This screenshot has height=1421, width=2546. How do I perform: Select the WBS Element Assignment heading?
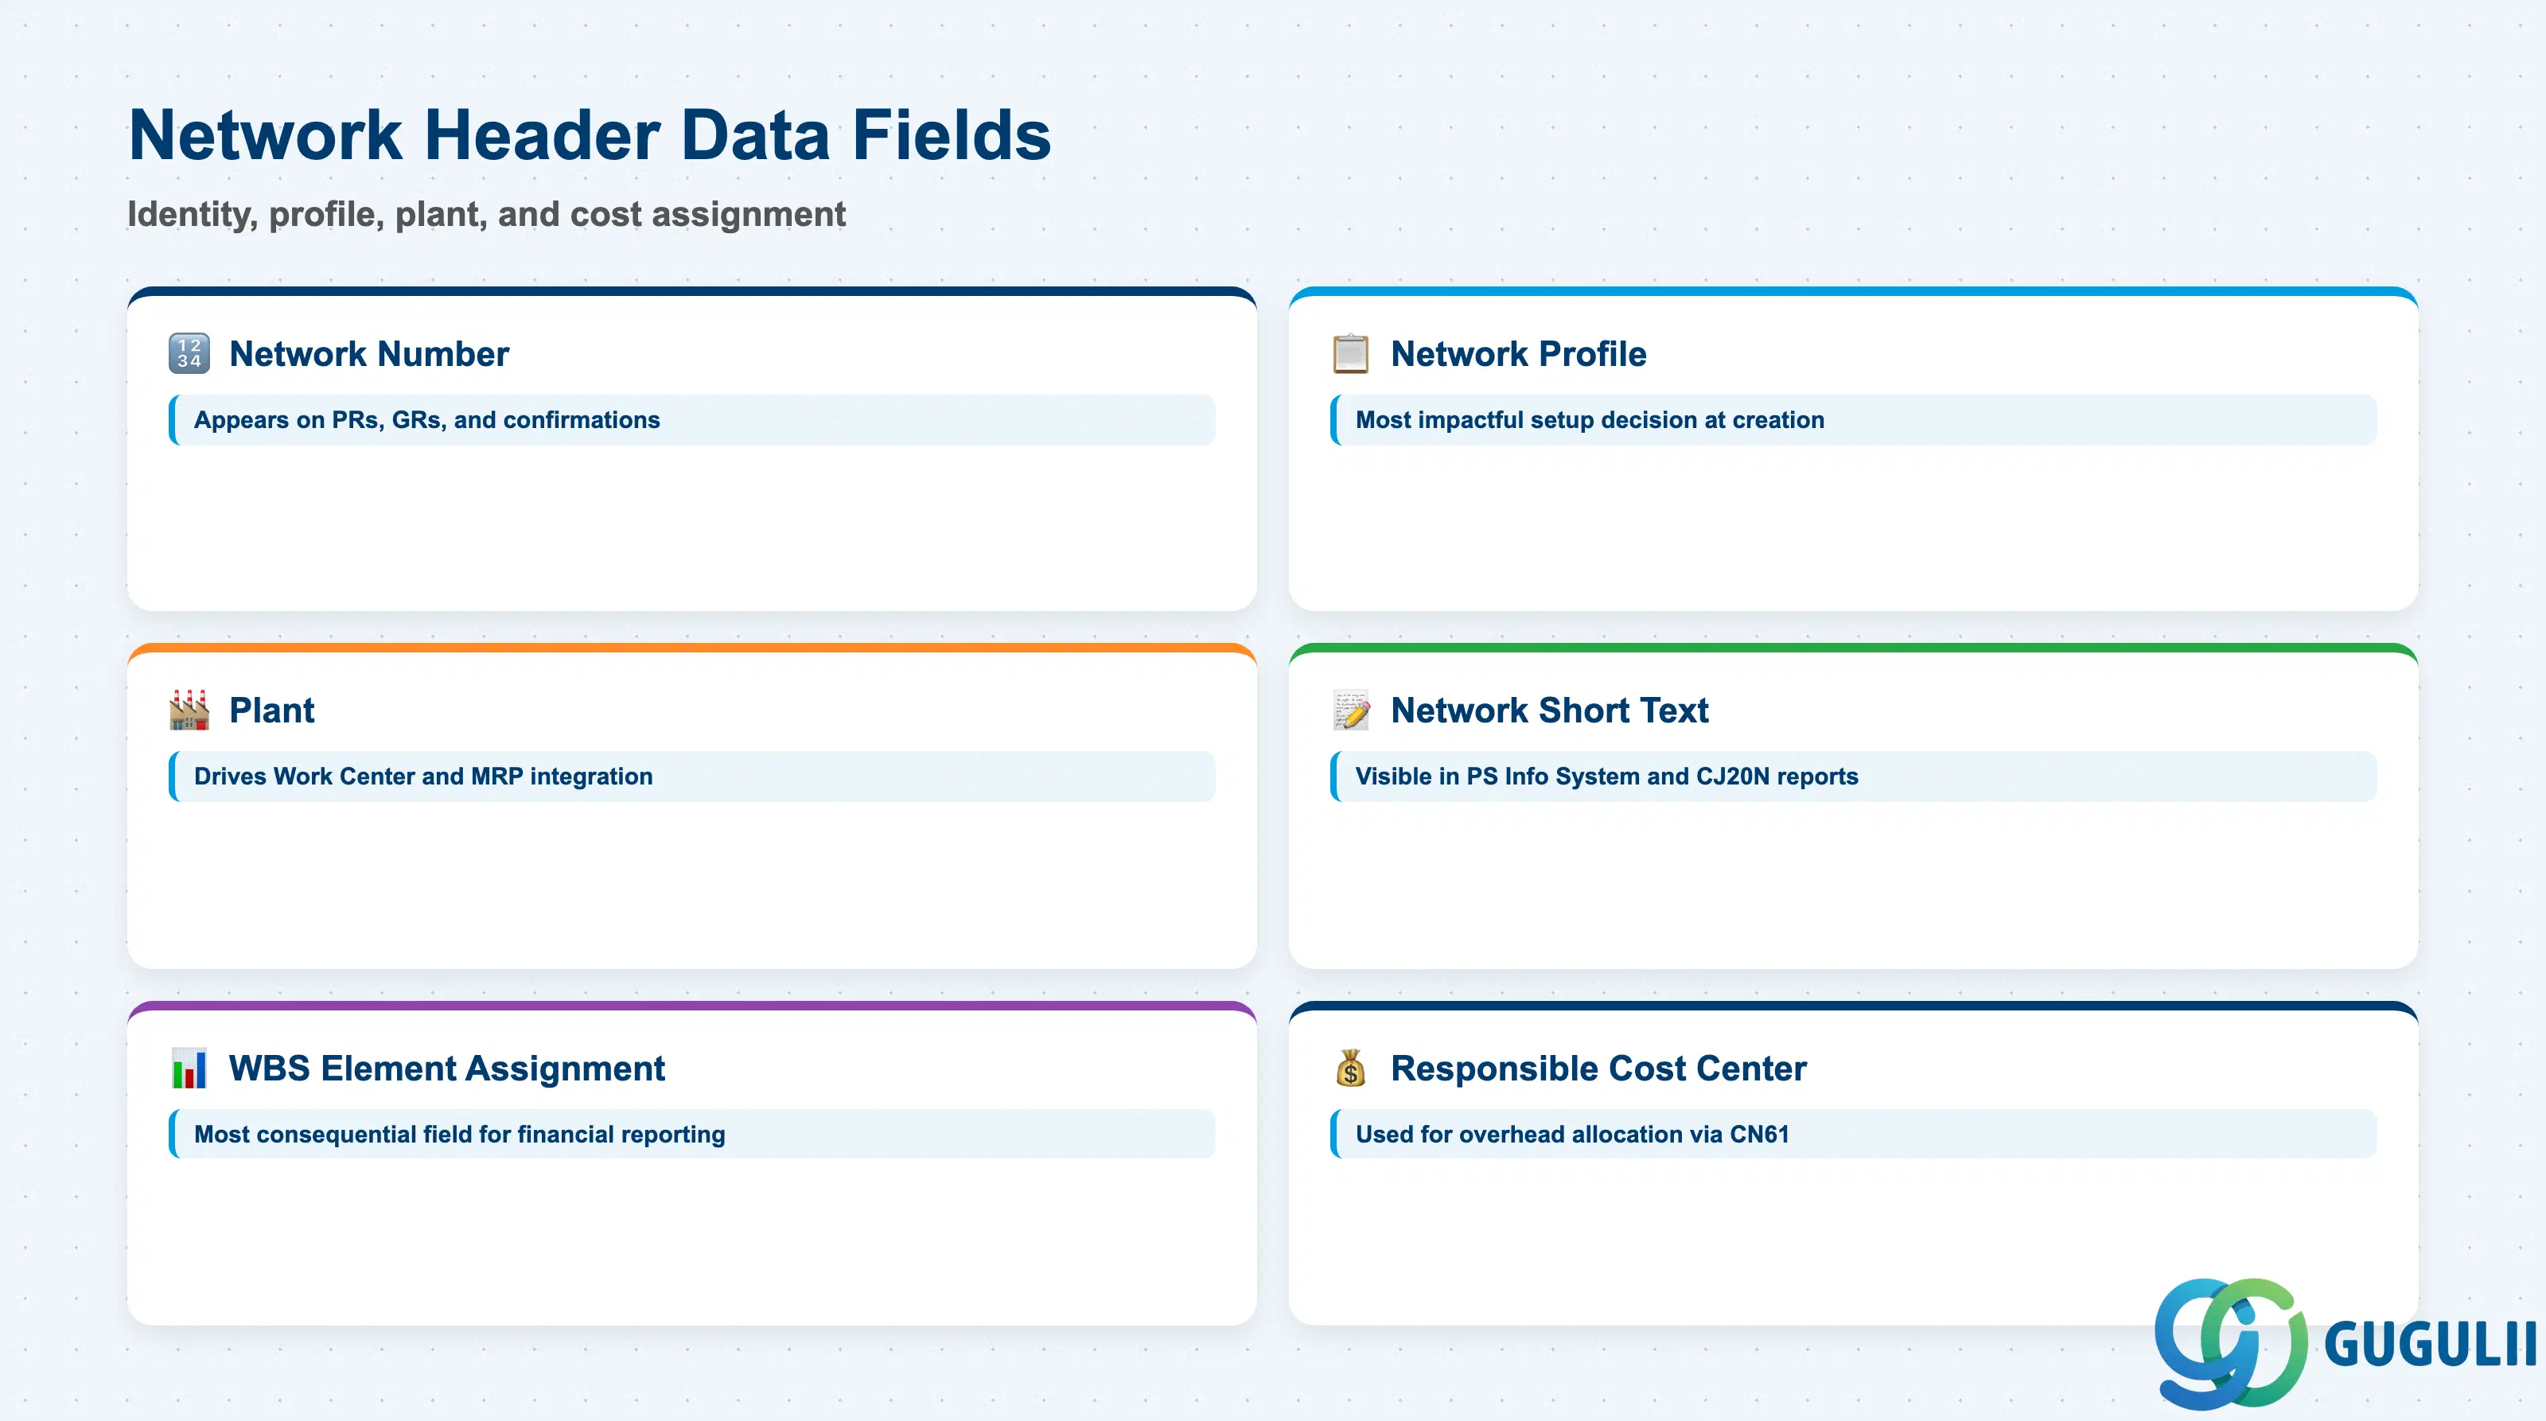pyautogui.click(x=446, y=1069)
